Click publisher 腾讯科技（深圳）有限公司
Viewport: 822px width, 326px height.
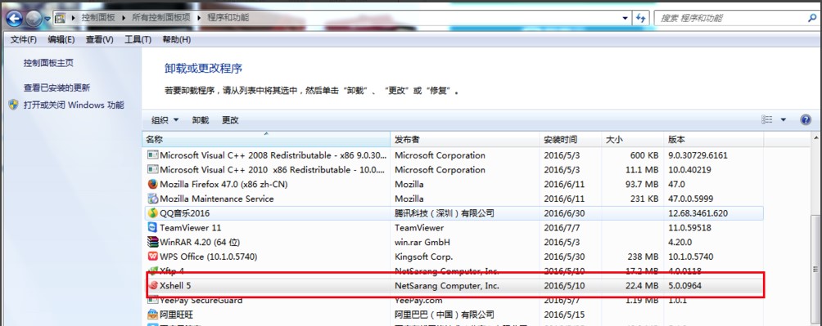coord(445,213)
